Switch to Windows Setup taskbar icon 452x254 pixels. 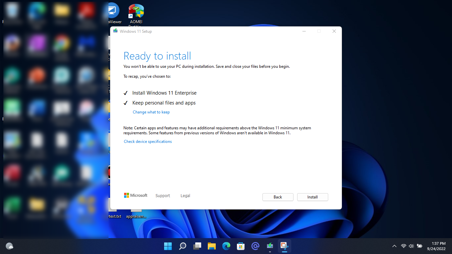click(x=270, y=246)
